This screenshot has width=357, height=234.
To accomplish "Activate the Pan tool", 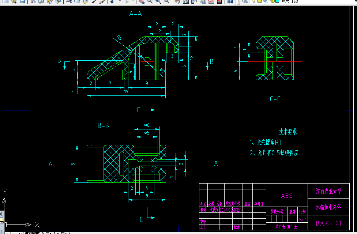I will [x=141, y=2].
